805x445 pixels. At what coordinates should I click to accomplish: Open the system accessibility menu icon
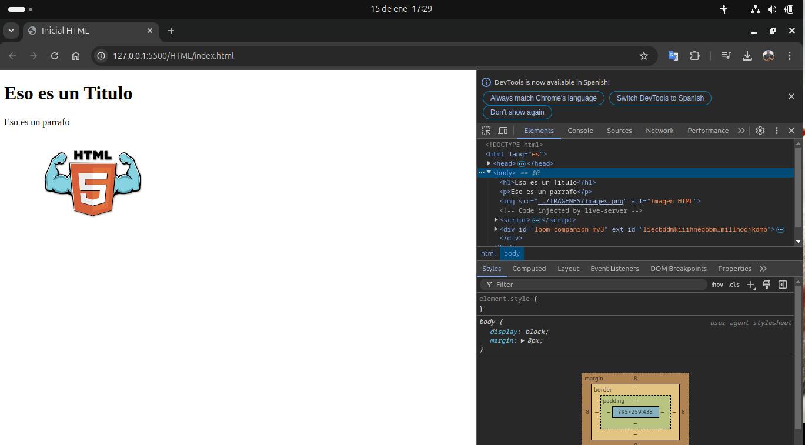724,9
